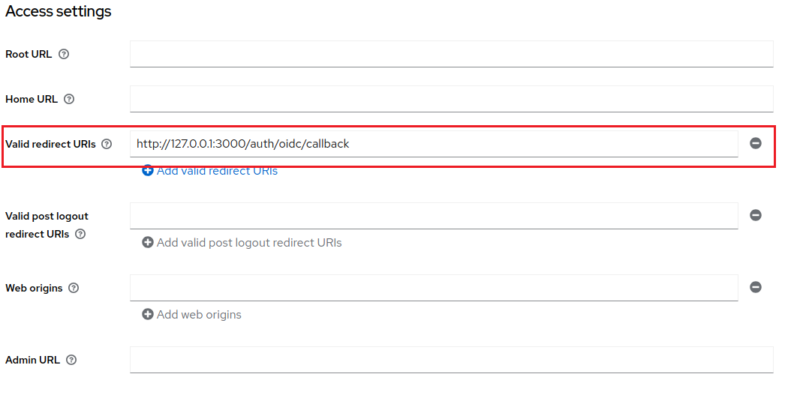Click the Access settings section heading
The width and height of the screenshot is (800, 395).
click(x=59, y=12)
